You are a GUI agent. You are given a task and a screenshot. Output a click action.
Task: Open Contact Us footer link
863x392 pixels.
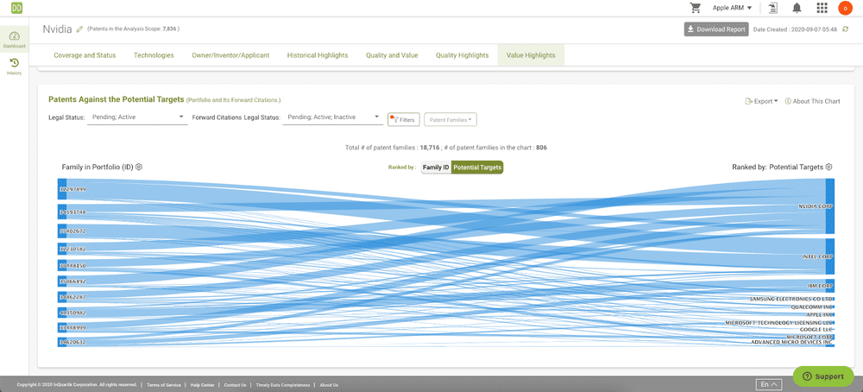coord(235,385)
